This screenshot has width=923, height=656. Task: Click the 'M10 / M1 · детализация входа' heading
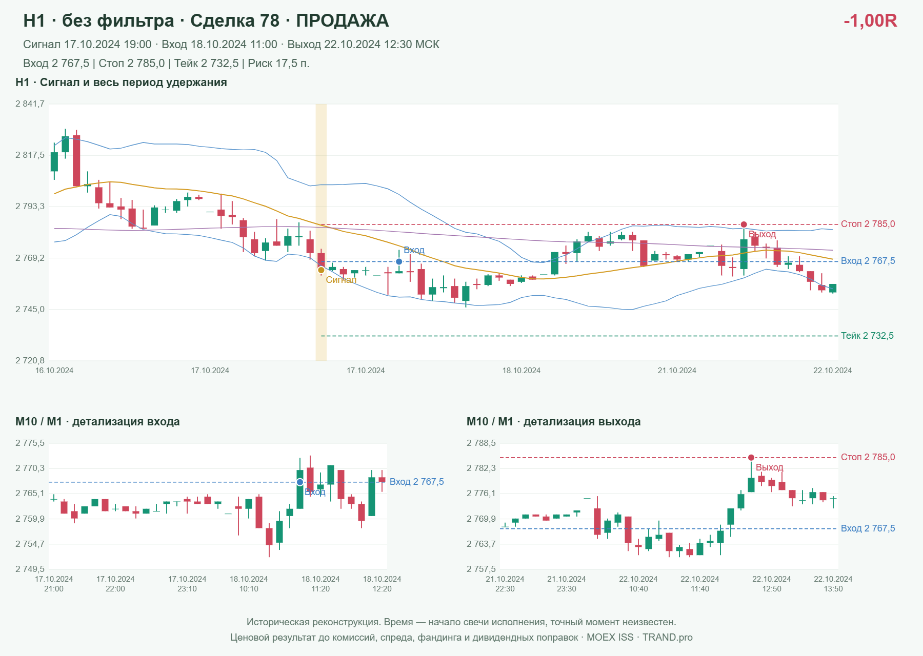click(x=97, y=422)
